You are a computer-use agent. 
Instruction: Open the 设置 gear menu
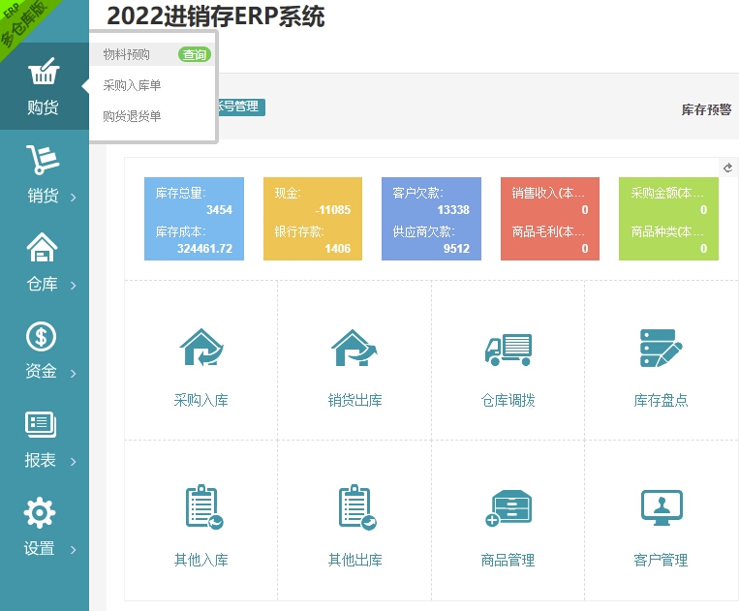tap(44, 527)
